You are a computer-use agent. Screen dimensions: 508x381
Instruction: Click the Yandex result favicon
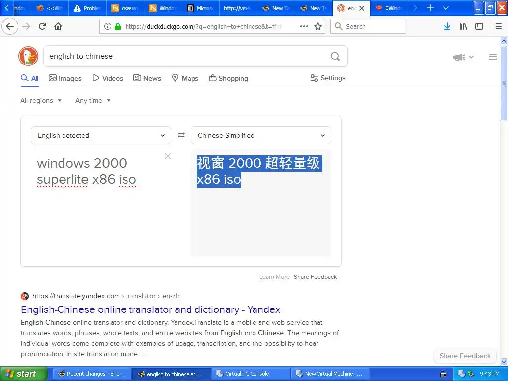[x=25, y=296]
